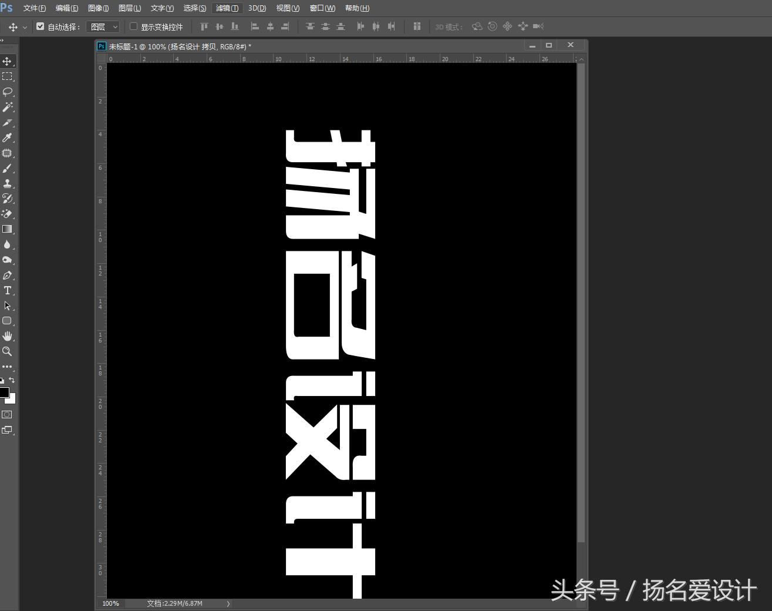Activate the Horizontal Type tool
Screen dimensions: 772x611
[8, 290]
